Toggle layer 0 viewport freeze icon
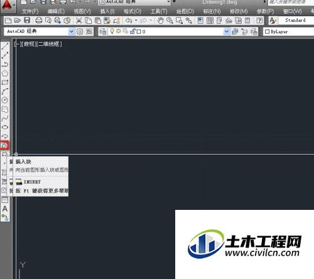 pos(126,31)
